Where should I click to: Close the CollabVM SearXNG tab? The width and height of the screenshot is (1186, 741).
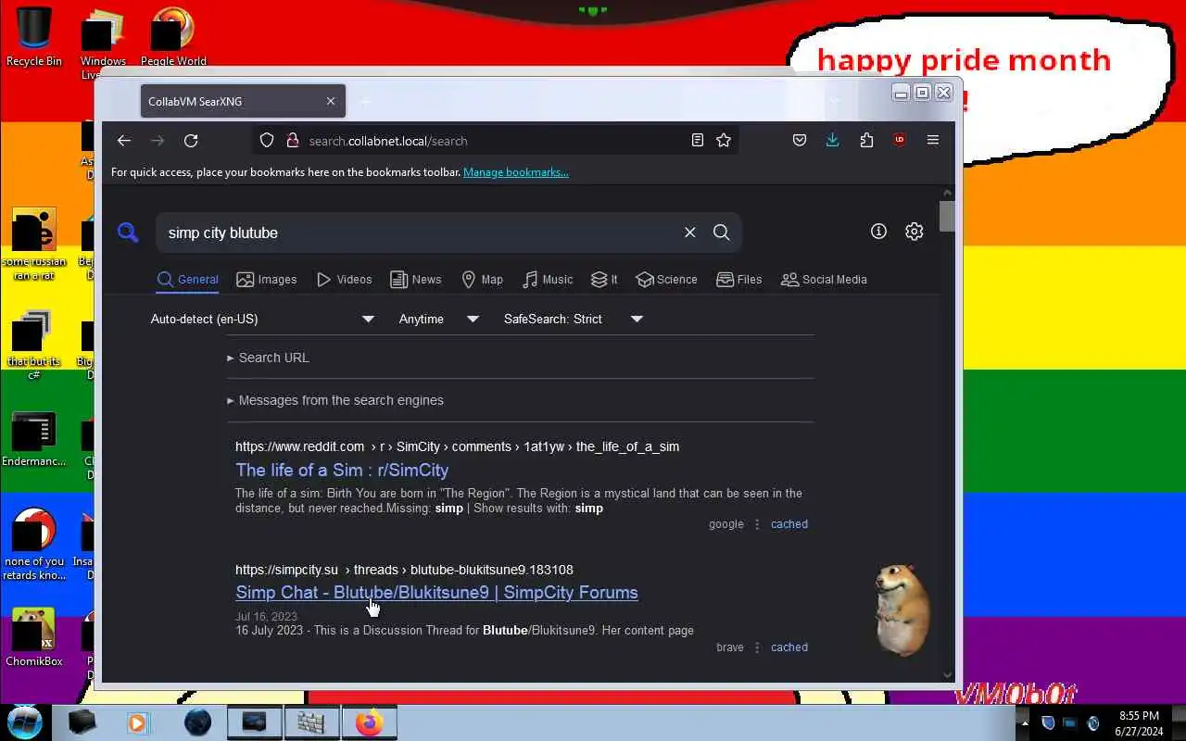click(x=331, y=101)
